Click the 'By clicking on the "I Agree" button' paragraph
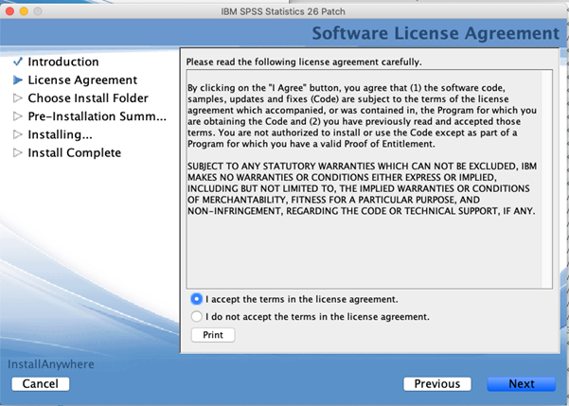This screenshot has height=406, width=569. point(362,115)
